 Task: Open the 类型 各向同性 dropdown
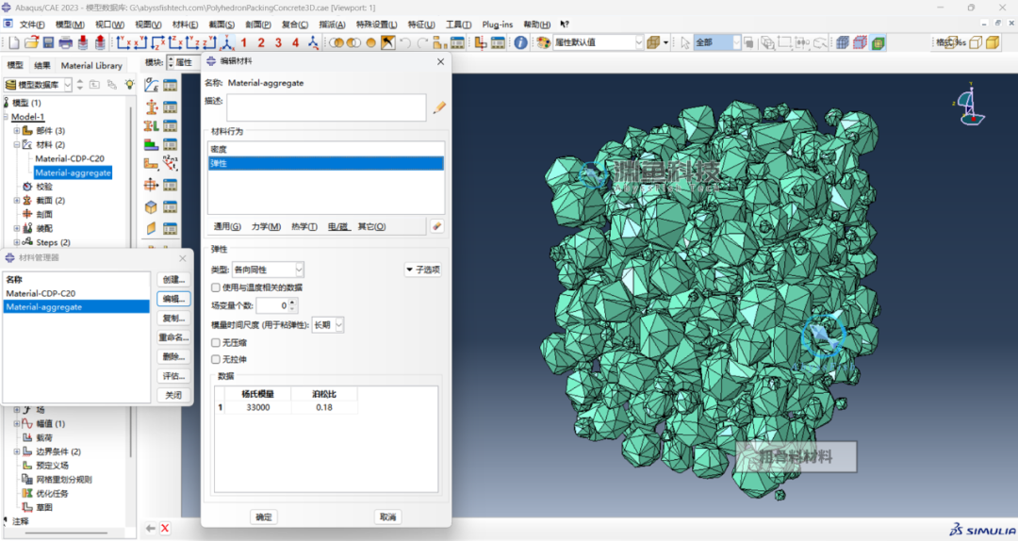coord(268,270)
